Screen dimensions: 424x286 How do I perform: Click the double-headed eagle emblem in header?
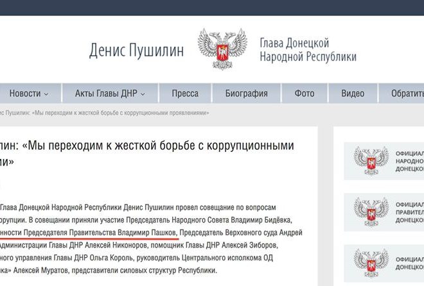[x=222, y=49]
